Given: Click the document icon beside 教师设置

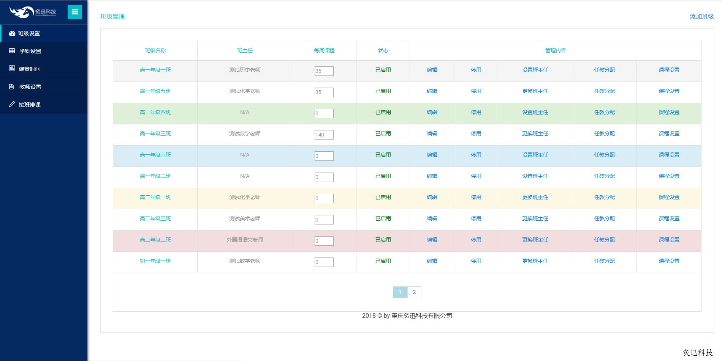Looking at the screenshot, I should tap(12, 86).
